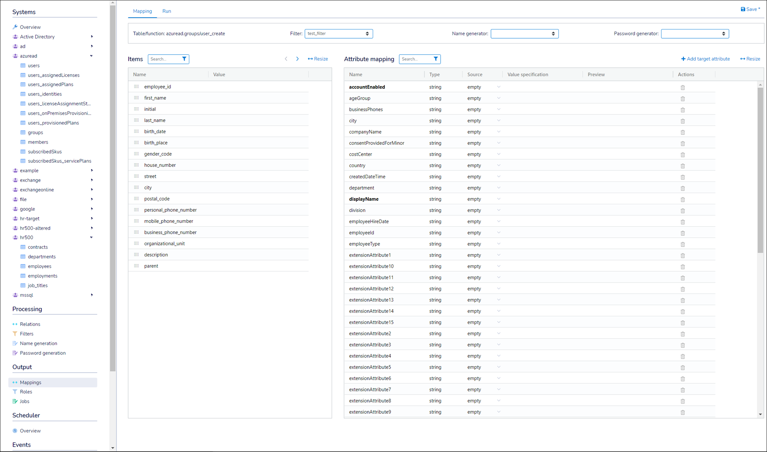Click trash icon for displayName row
This screenshot has width=767, height=452.
[682, 199]
